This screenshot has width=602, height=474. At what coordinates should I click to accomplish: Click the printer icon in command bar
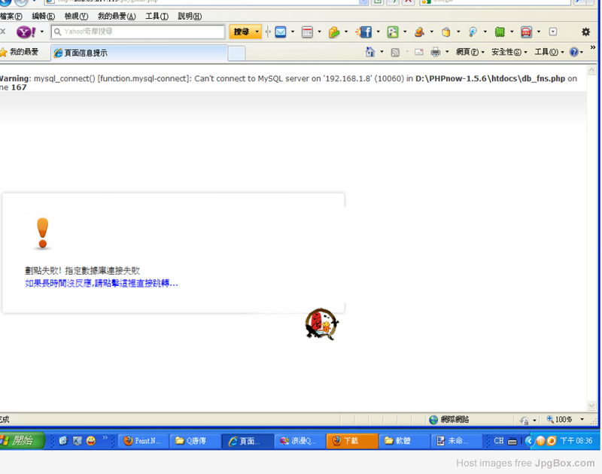click(x=435, y=52)
